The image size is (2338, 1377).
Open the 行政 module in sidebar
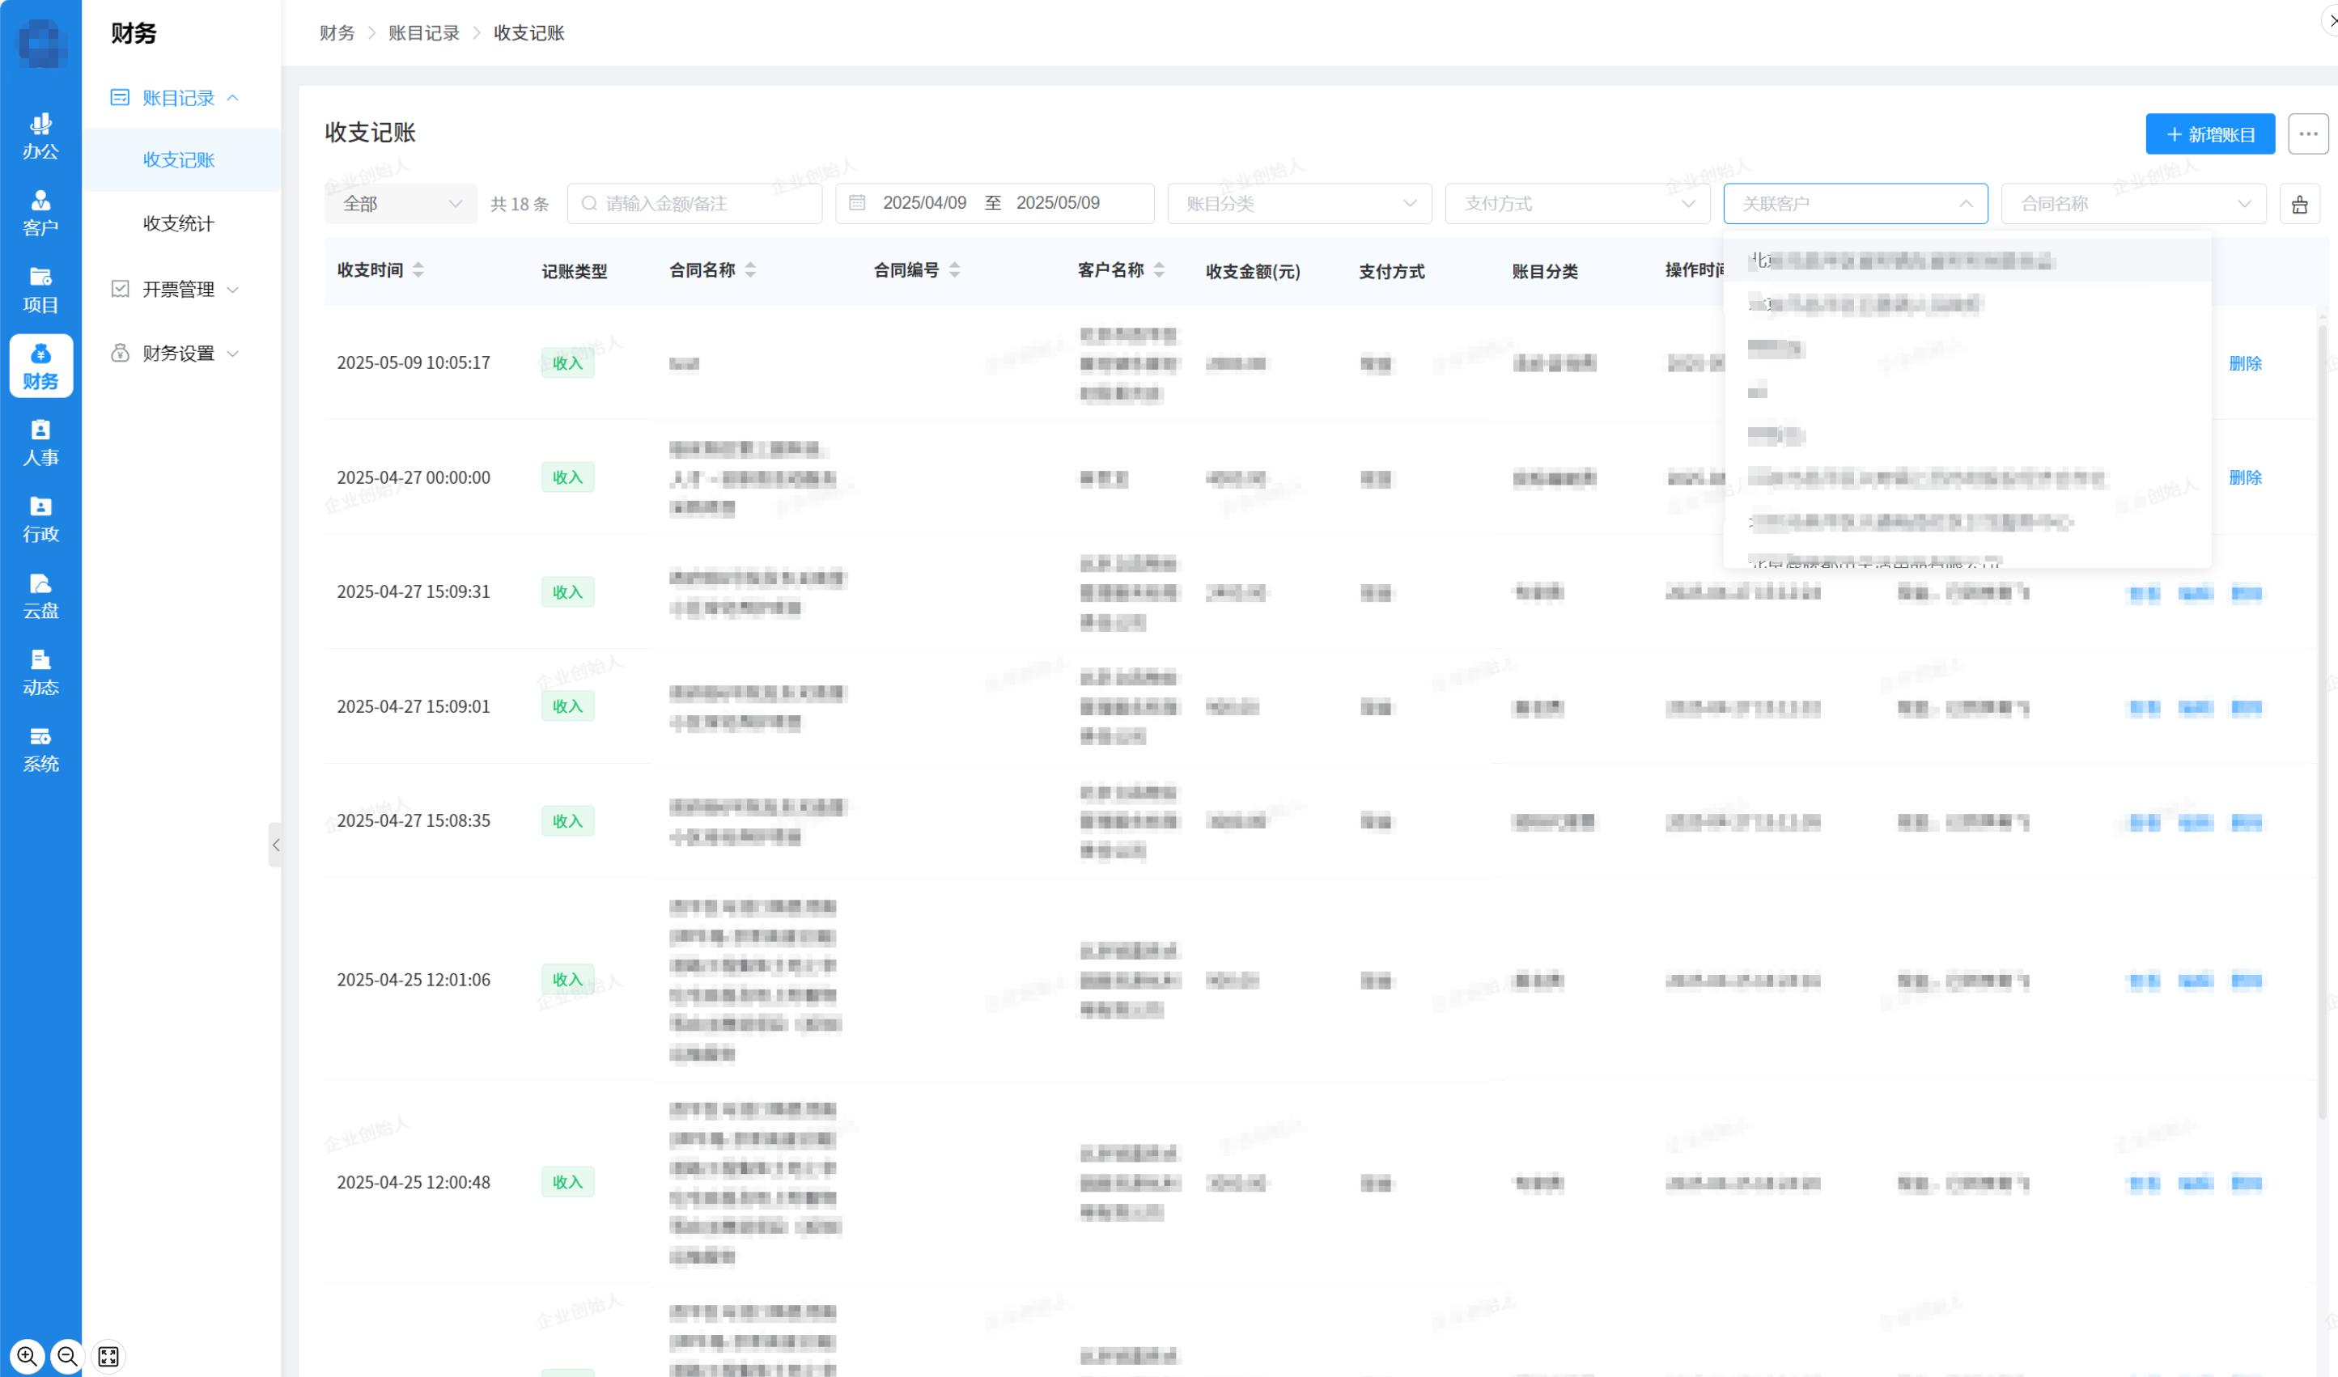(x=40, y=519)
